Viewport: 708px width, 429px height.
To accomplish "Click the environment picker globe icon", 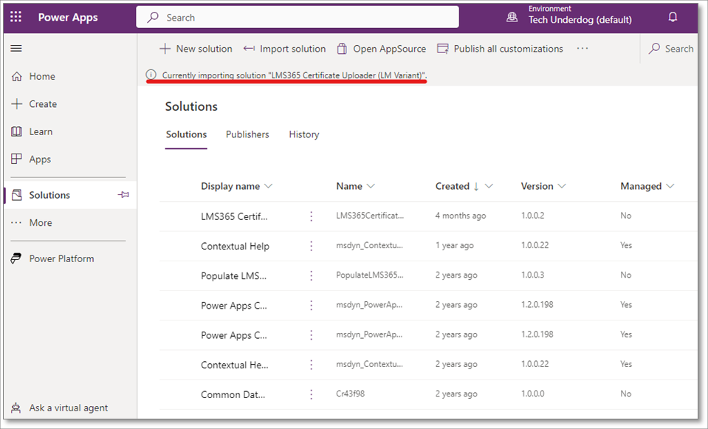I will tap(512, 17).
